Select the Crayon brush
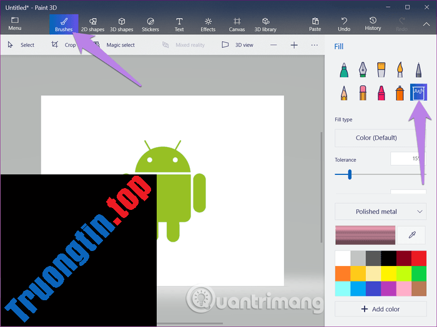Viewport: 437px width, 327px height. [381, 93]
